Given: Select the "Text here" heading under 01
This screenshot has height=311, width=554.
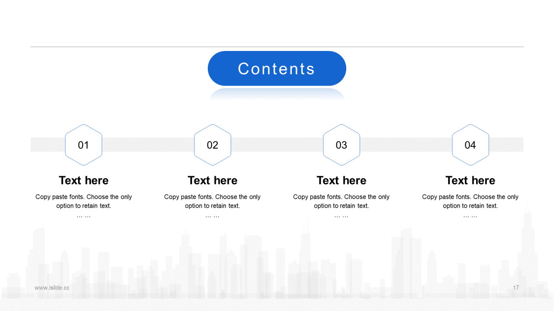Looking at the screenshot, I should [x=84, y=181].
